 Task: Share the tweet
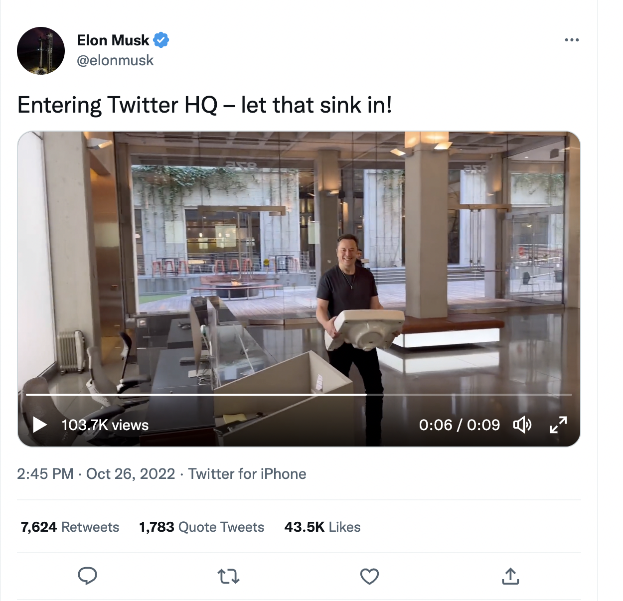[510, 577]
